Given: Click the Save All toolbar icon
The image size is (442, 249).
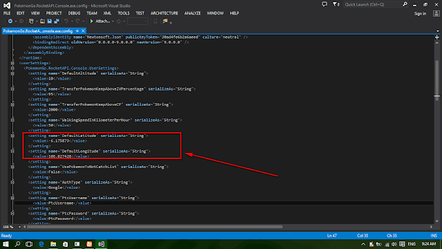Looking at the screenshot, I should pyautogui.click(x=57, y=21).
